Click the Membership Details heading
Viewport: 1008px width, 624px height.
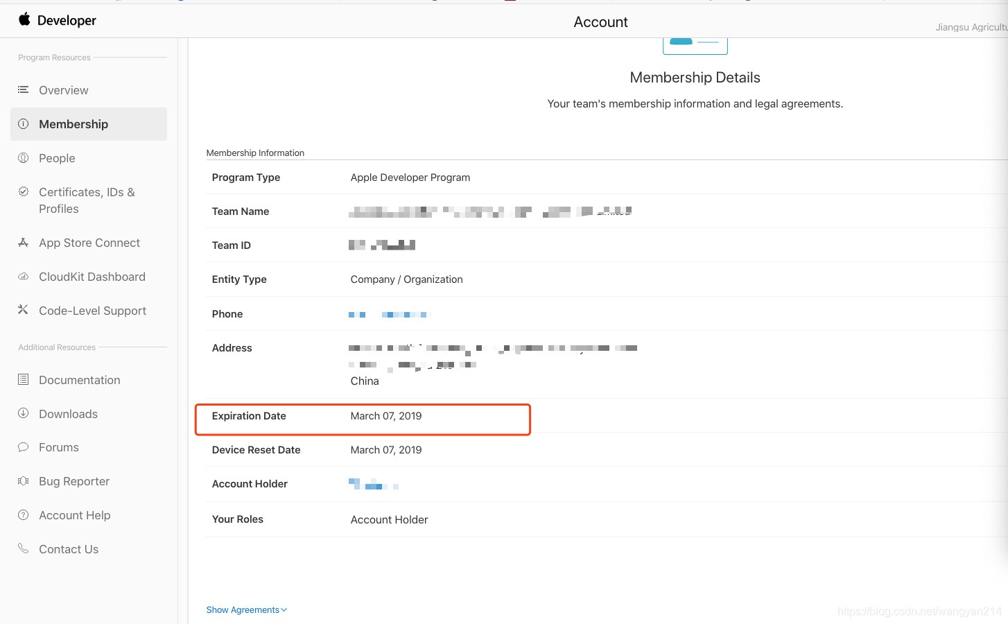click(695, 78)
